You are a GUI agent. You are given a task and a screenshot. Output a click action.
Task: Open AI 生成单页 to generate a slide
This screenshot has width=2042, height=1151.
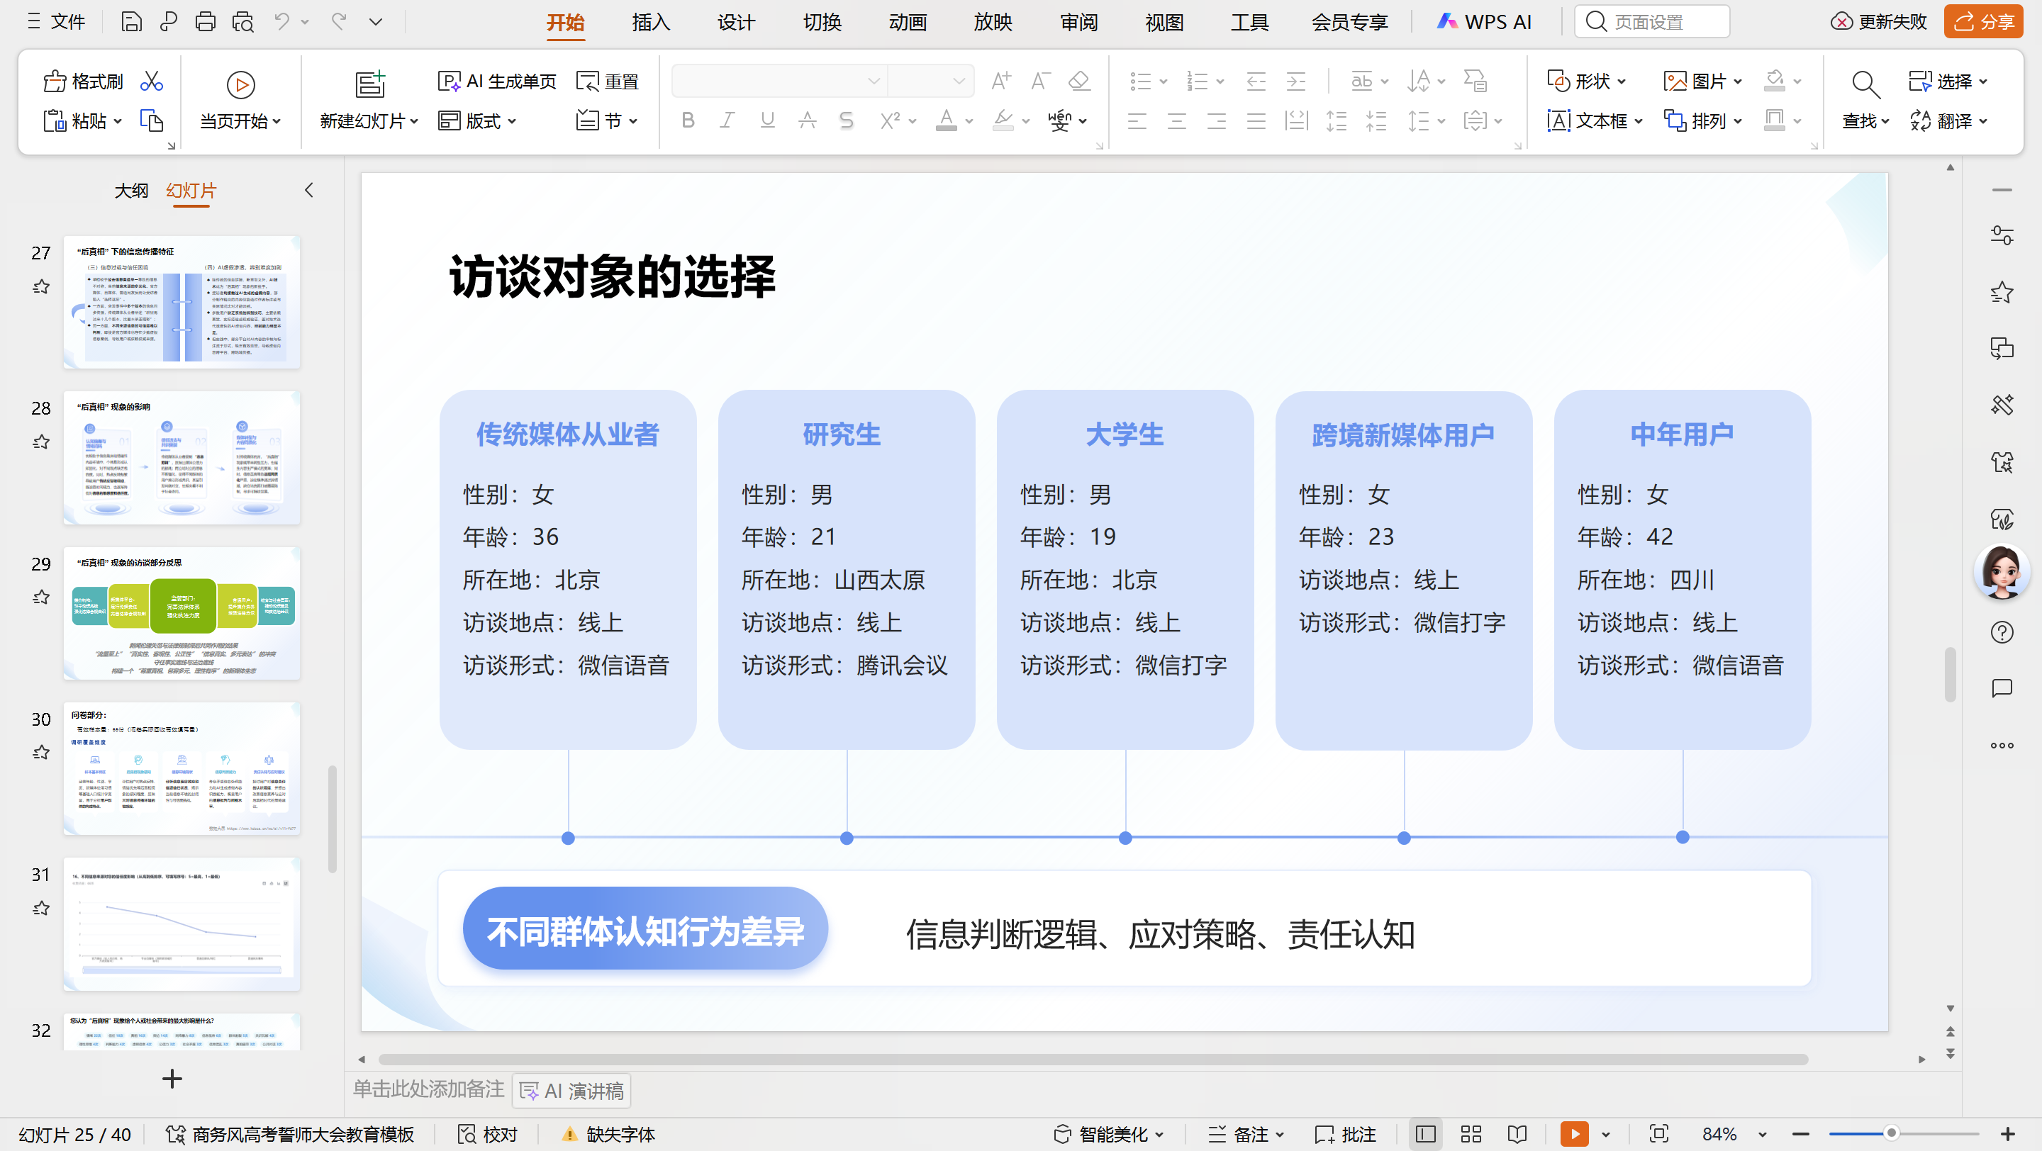[x=496, y=80]
